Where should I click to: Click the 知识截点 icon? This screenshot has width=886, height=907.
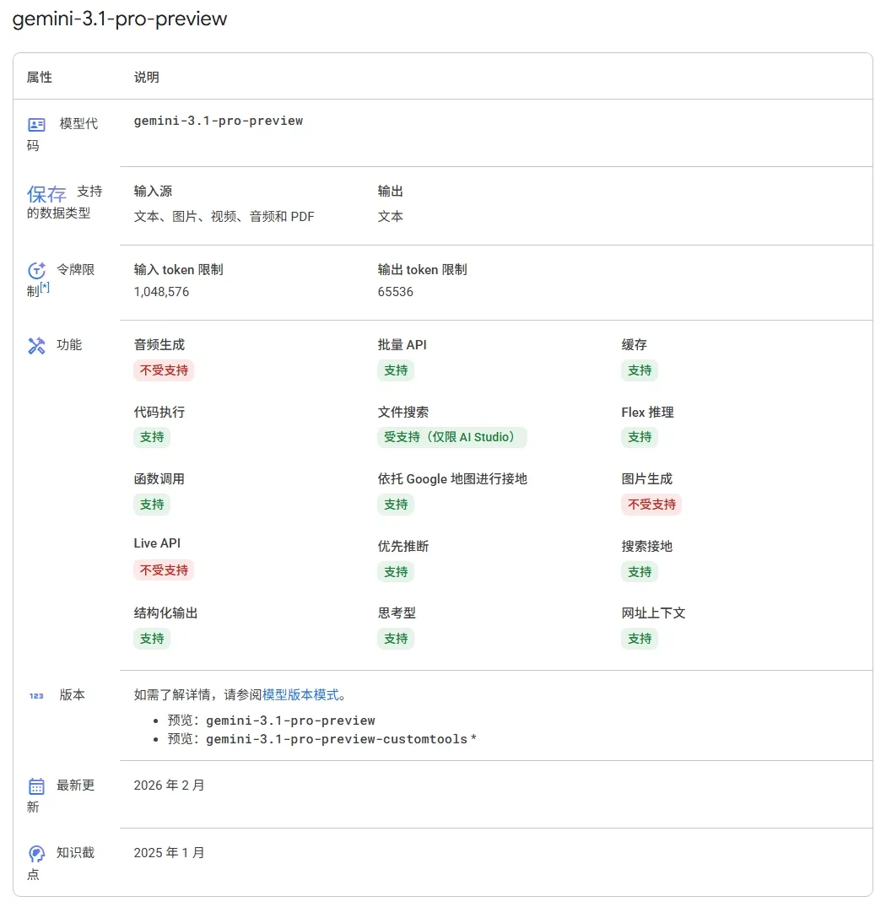pos(35,853)
